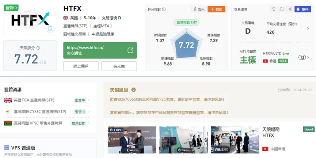Click the 業務指數 7.39 value
This screenshot has width=316, height=158.
point(214,41)
